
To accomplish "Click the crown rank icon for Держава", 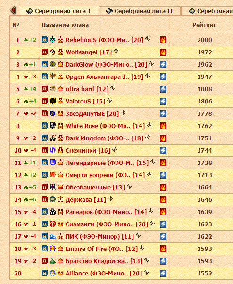I will click(60, 199).
